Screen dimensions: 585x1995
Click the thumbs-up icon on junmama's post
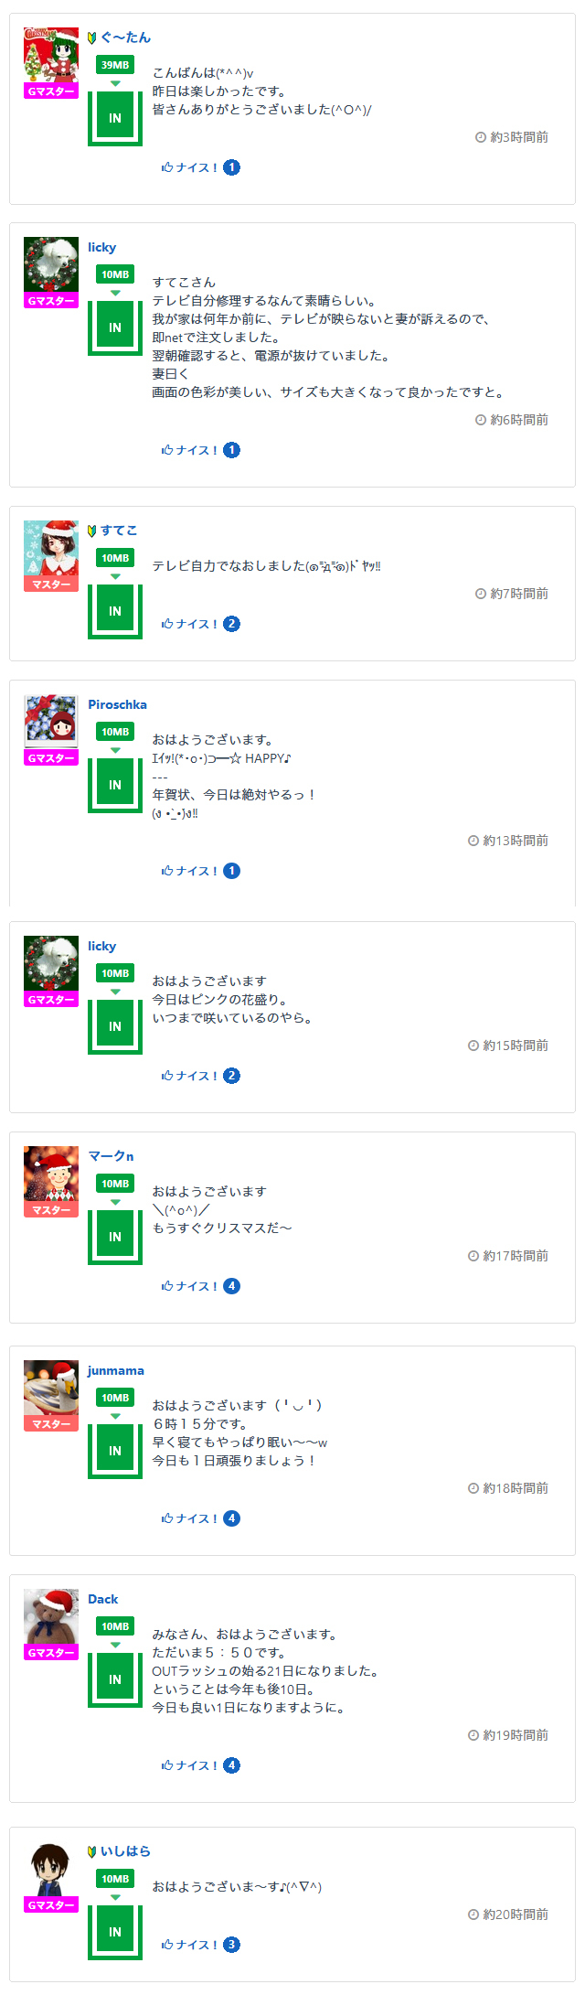point(167,1518)
